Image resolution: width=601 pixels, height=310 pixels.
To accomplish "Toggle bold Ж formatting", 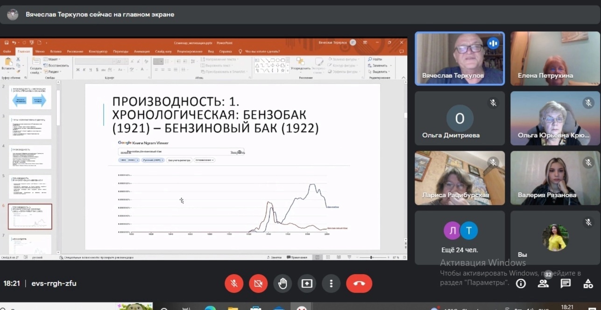I will [78, 70].
